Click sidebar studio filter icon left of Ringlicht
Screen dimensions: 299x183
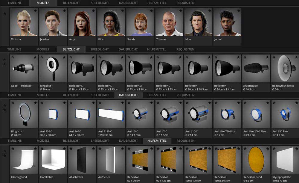[x=4, y=106]
